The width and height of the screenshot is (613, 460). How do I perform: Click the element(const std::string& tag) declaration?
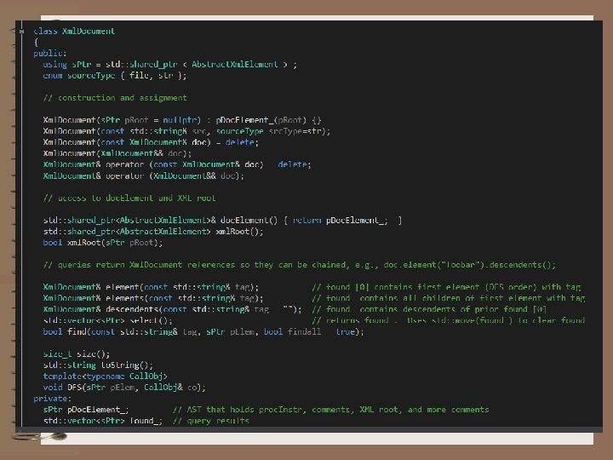pos(151,287)
